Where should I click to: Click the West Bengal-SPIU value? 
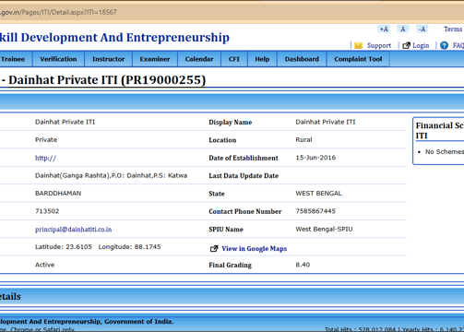[x=324, y=229]
